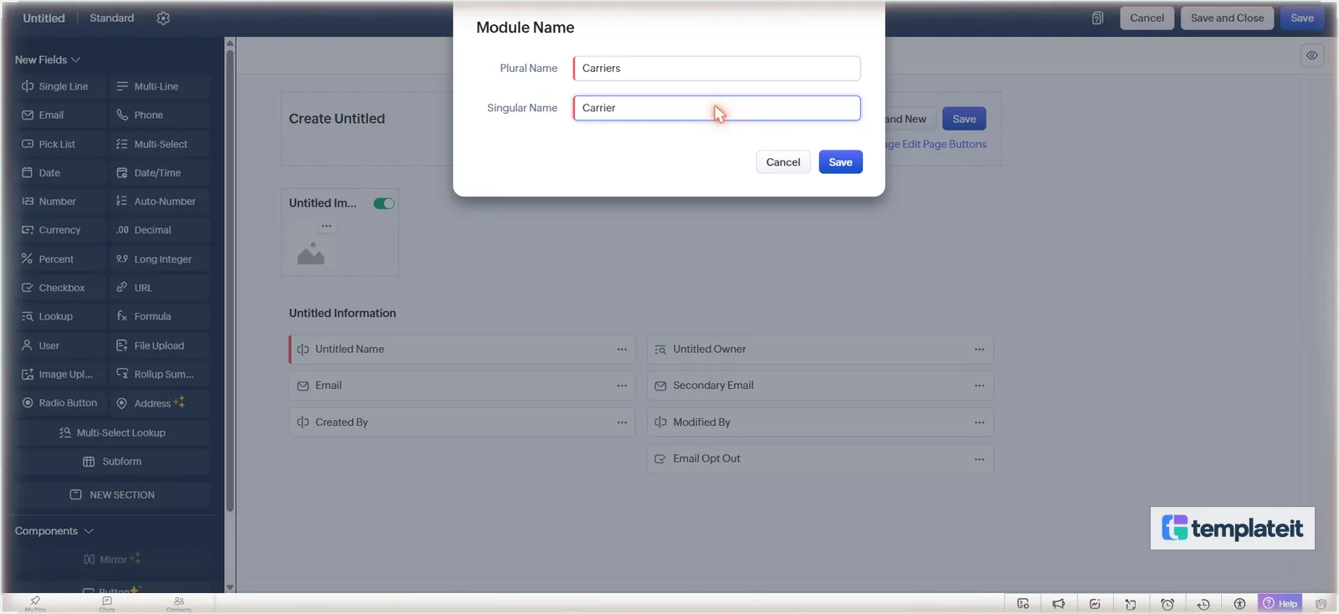Image resolution: width=1339 pixels, height=614 pixels.
Task: Click the announcement megaphone icon
Action: tap(1059, 604)
